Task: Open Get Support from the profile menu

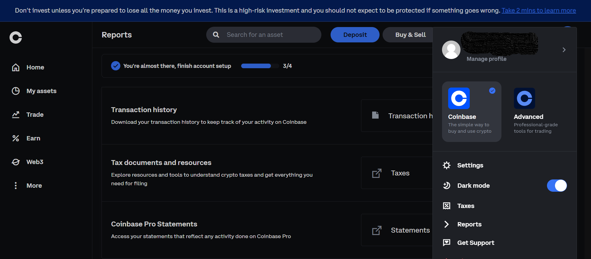Action: (476, 243)
